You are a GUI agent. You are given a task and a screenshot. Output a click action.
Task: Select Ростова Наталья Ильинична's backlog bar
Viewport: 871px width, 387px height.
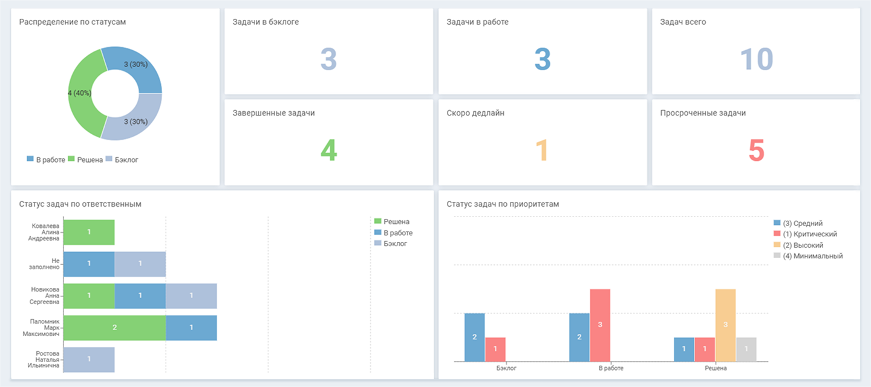(89, 359)
